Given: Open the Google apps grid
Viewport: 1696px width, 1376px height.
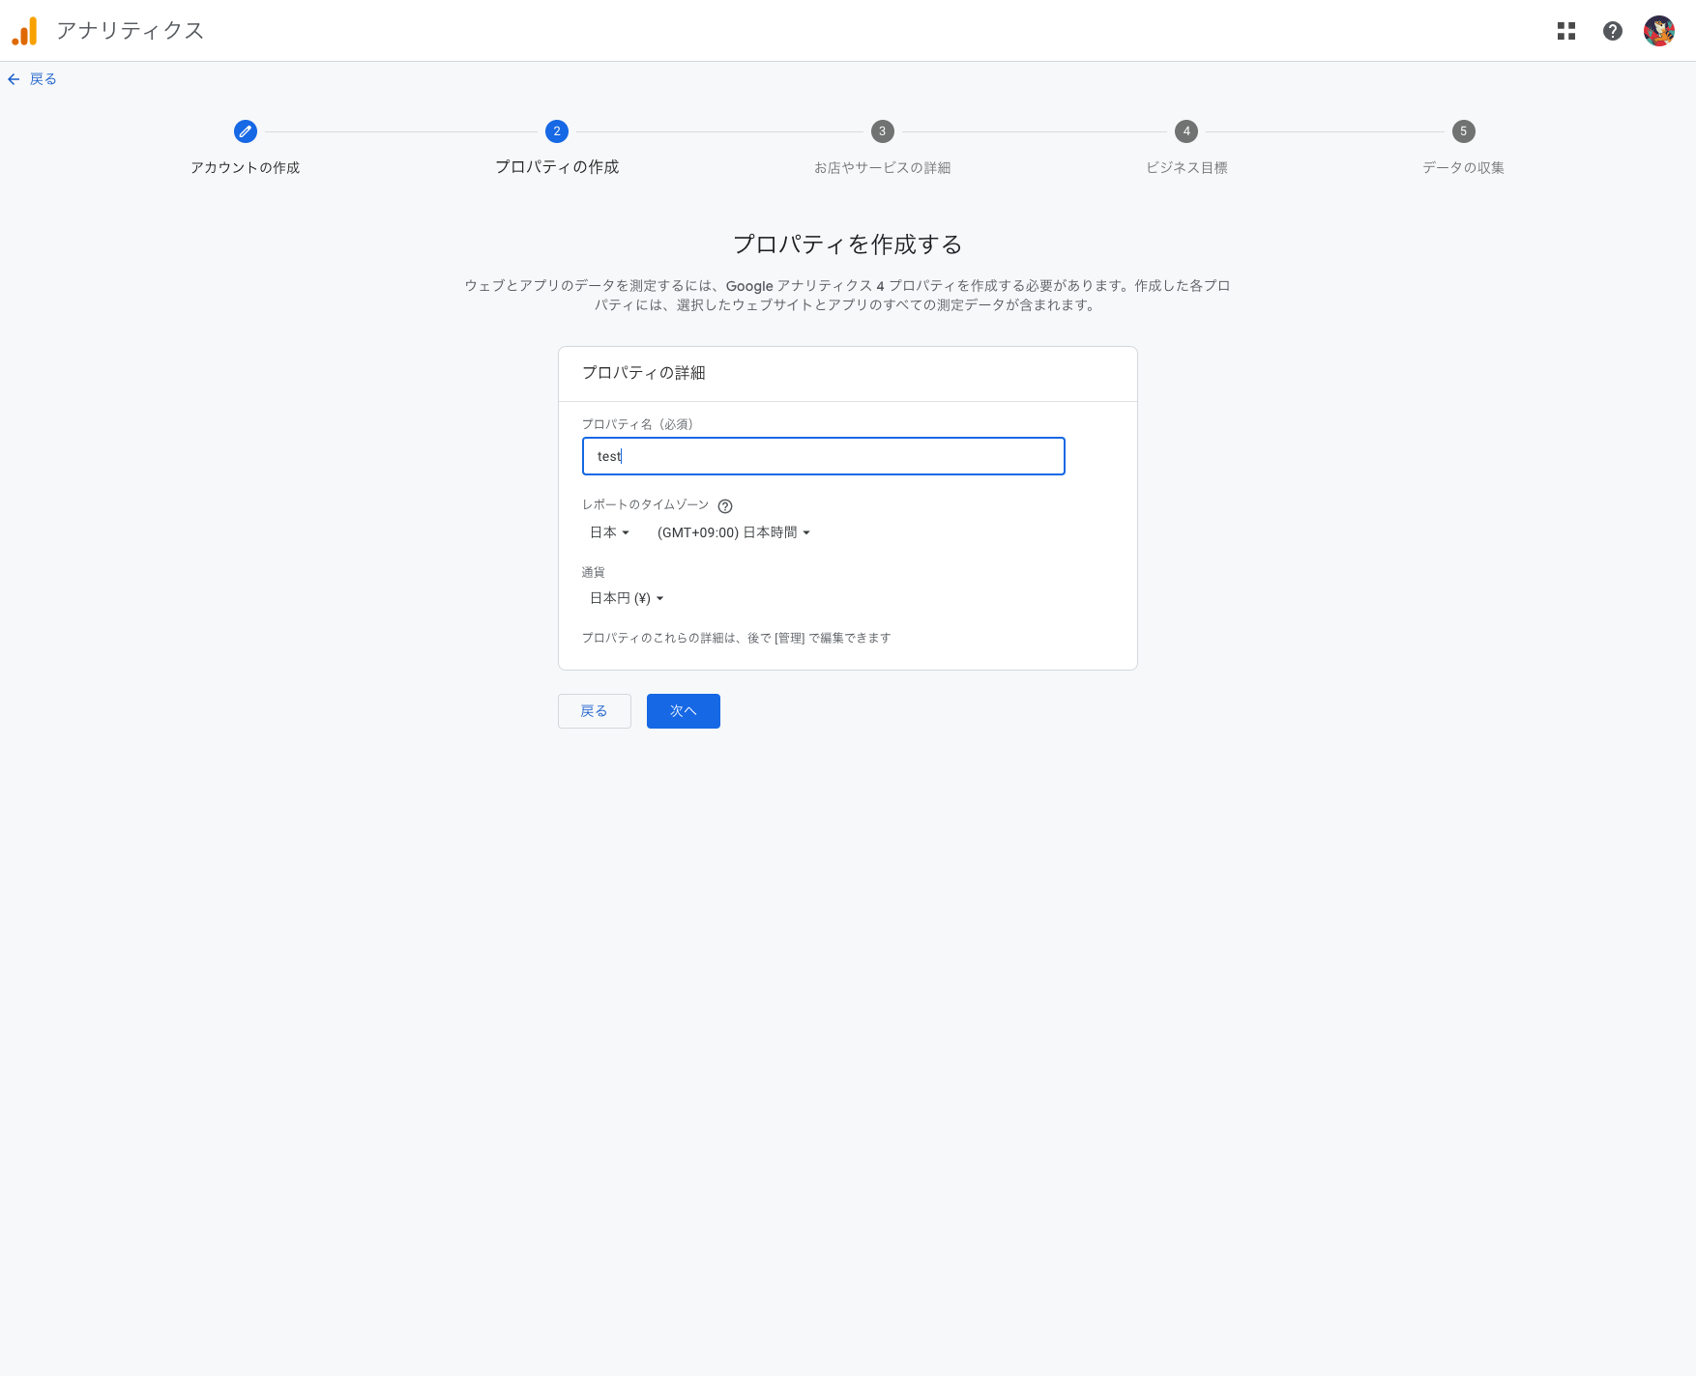Looking at the screenshot, I should point(1567,30).
